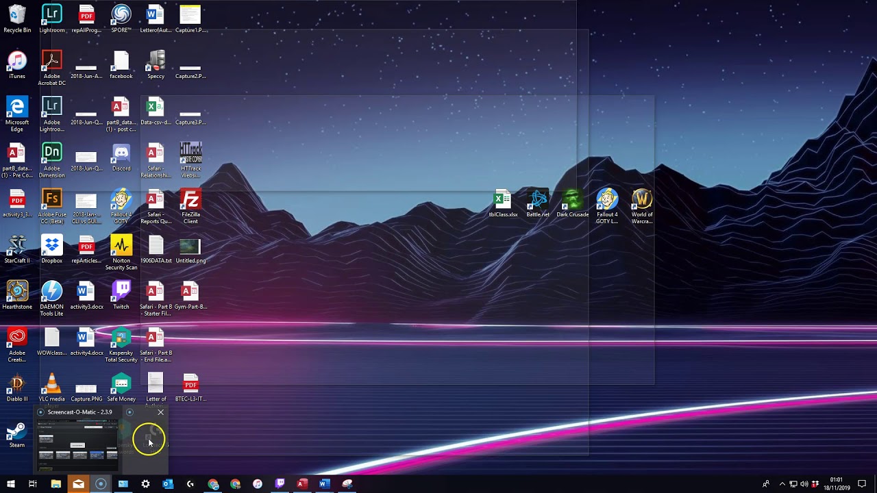The height and width of the screenshot is (493, 877).
Task: Select the HTTrack Website Copier shortcut
Action: 190,160
